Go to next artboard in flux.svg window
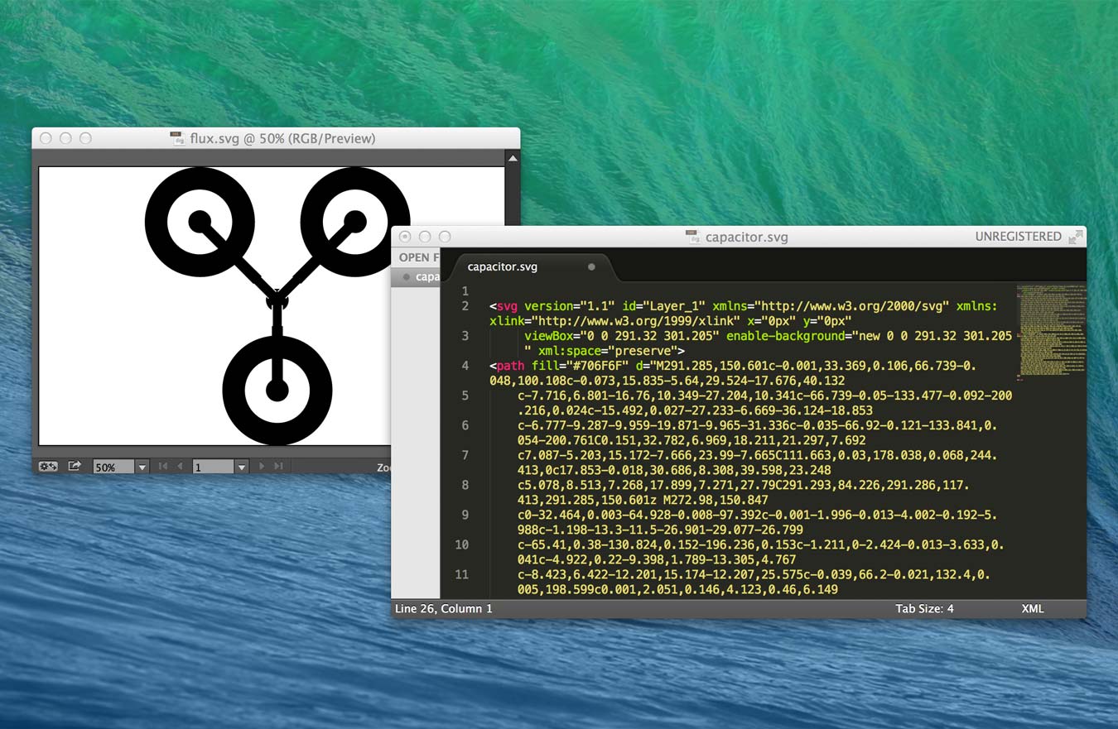The image size is (1118, 729). (x=263, y=467)
